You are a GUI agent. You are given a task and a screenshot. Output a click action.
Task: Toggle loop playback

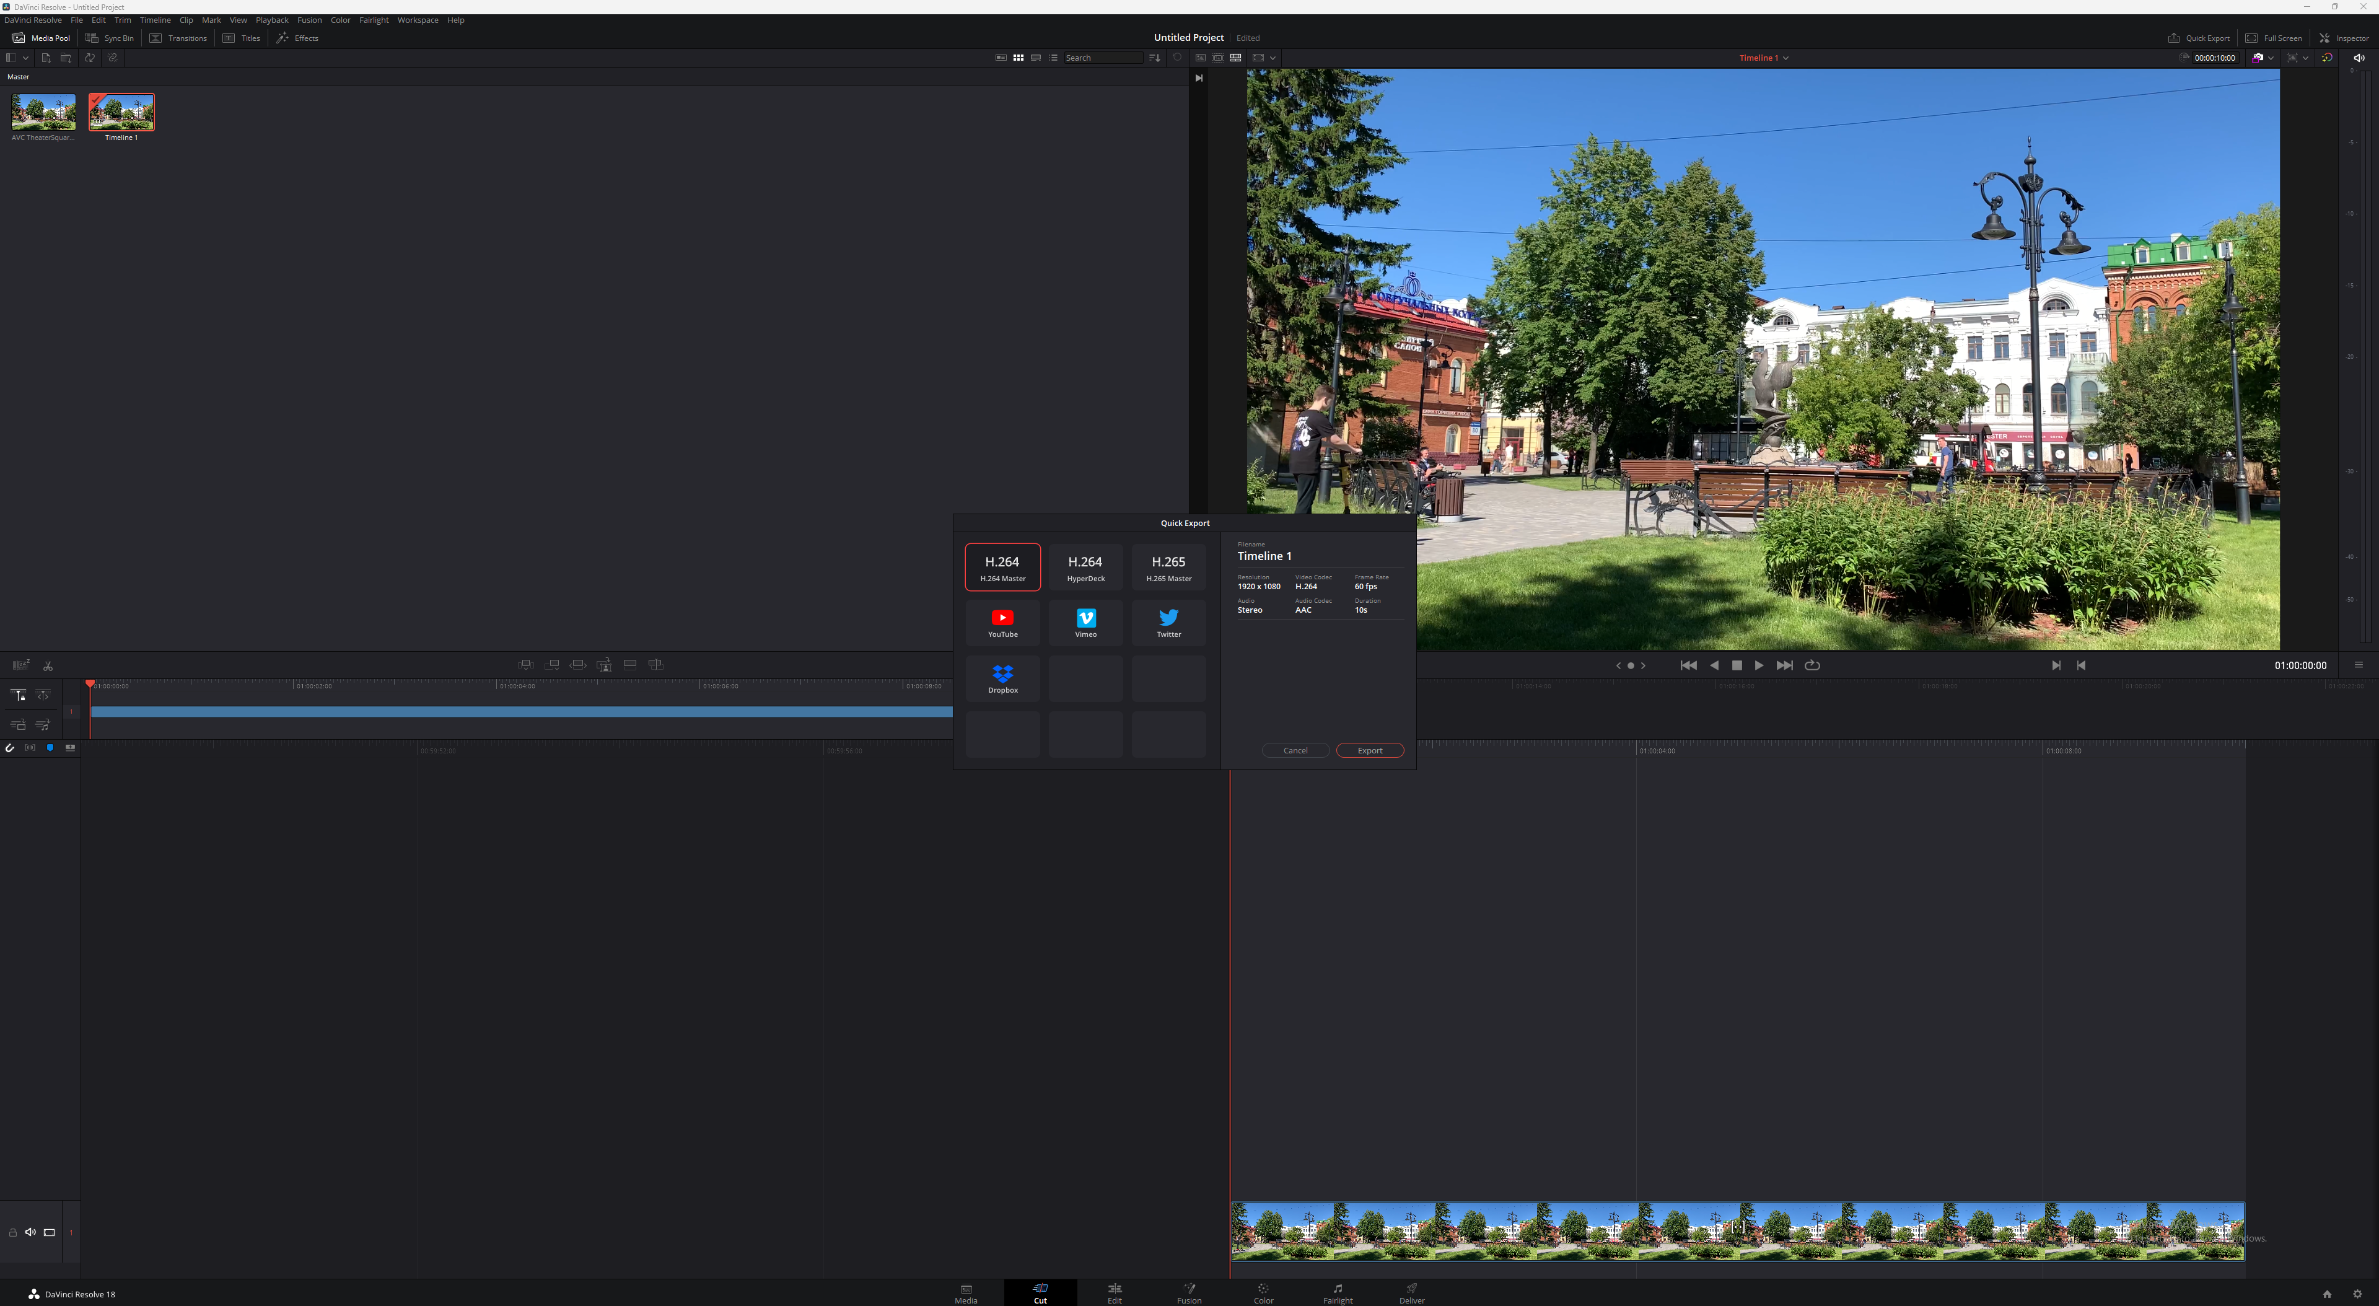pyautogui.click(x=1812, y=665)
